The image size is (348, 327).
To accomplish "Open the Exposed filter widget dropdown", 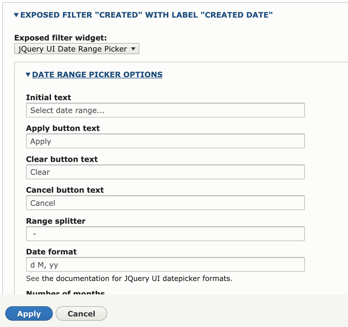I will 76,49.
